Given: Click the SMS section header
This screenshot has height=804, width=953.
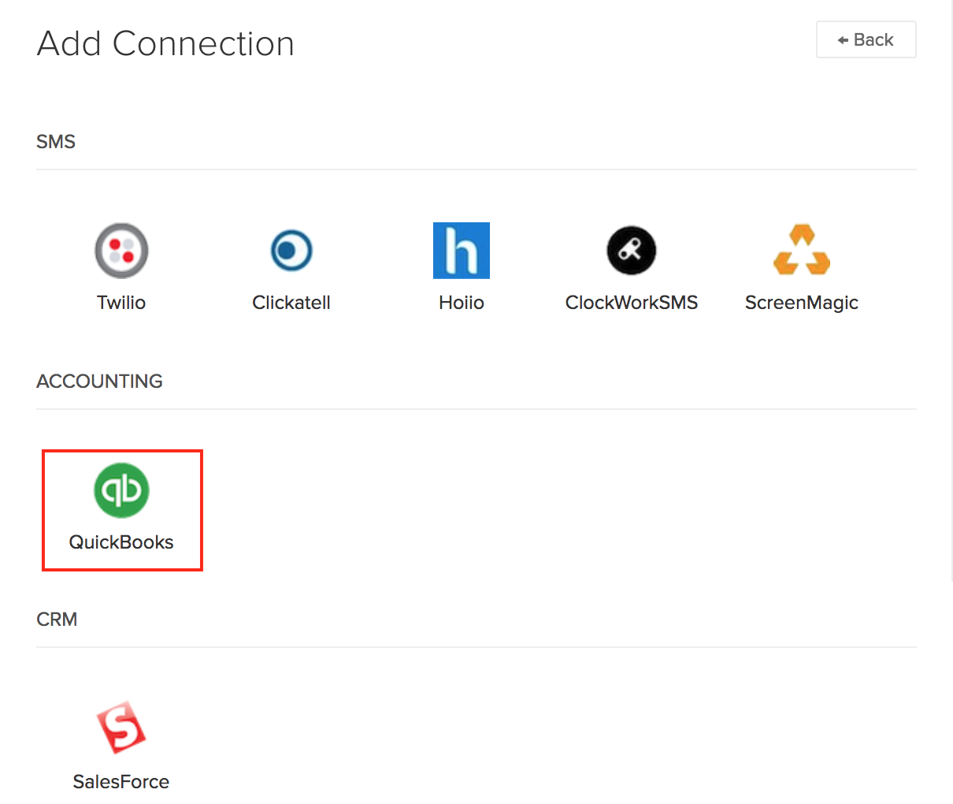Looking at the screenshot, I should (55, 141).
